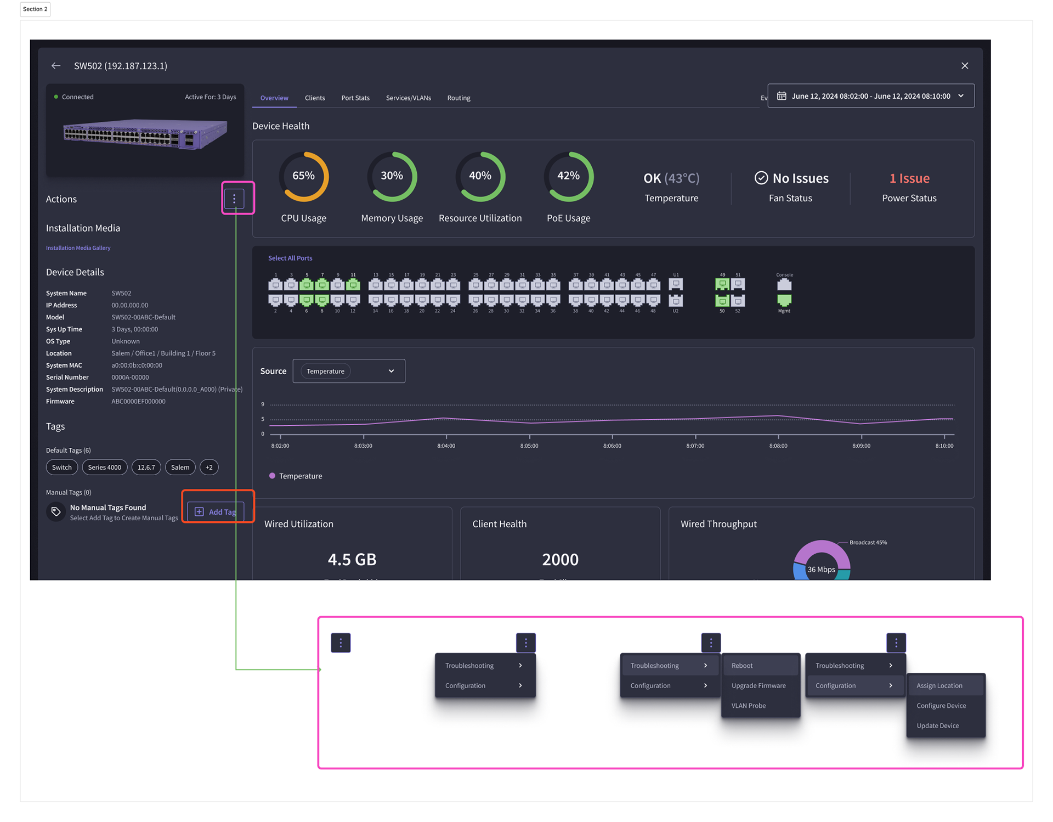Choose Upgrade Firmware in Troubleshooting submenu
1053x822 pixels.
click(x=758, y=686)
